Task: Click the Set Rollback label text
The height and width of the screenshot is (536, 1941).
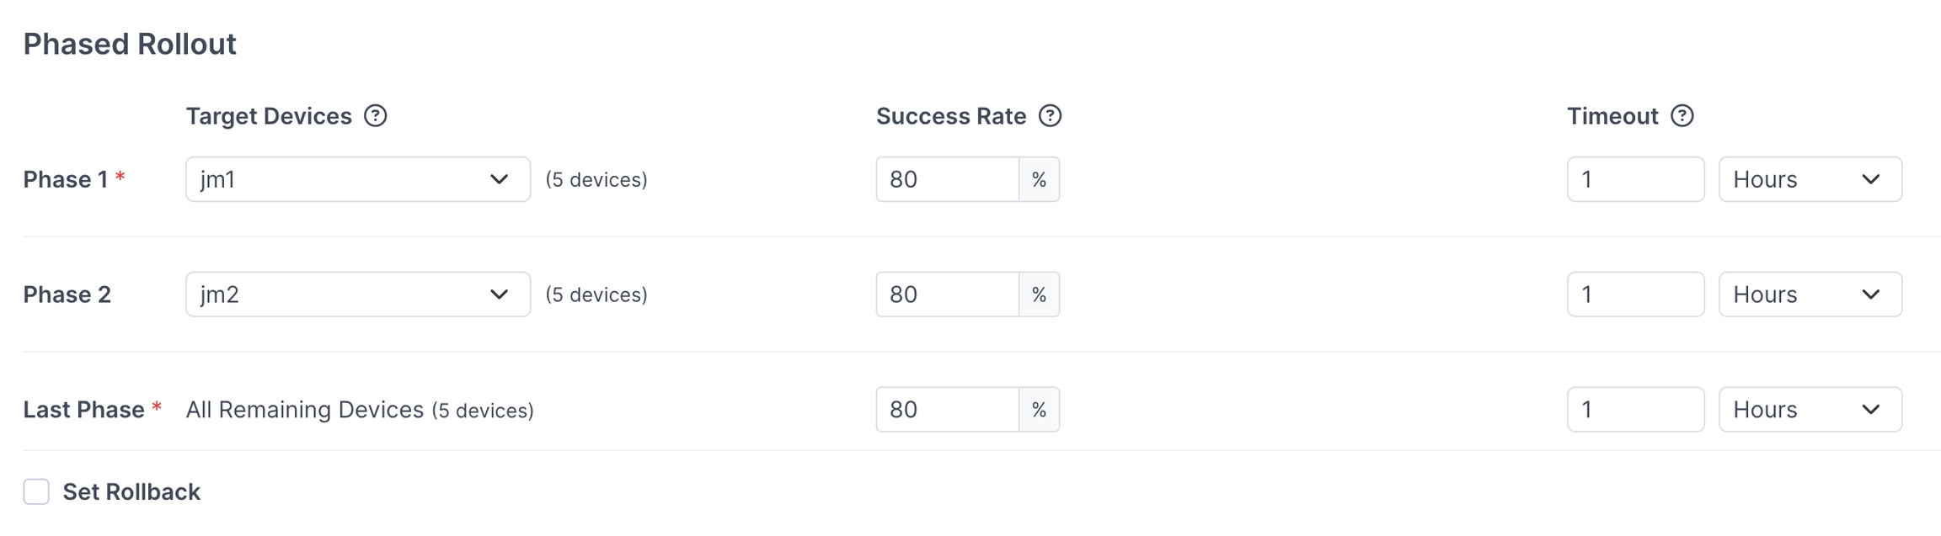Action: click(x=131, y=491)
